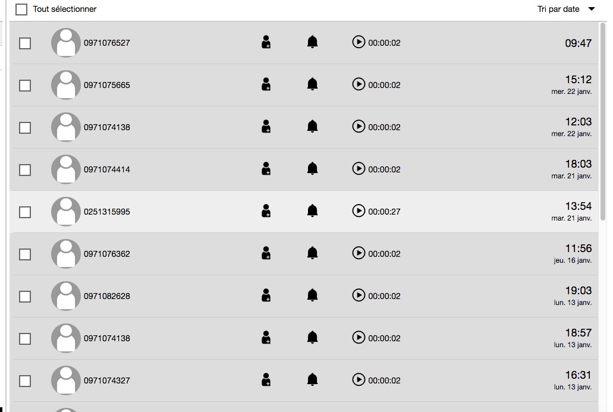Play the 09:47 voicemail recording
Screen dimensions: 613x412
coord(359,42)
